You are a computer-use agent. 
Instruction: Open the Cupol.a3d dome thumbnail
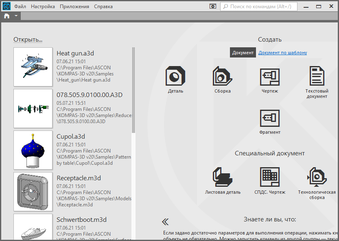pos(33,150)
